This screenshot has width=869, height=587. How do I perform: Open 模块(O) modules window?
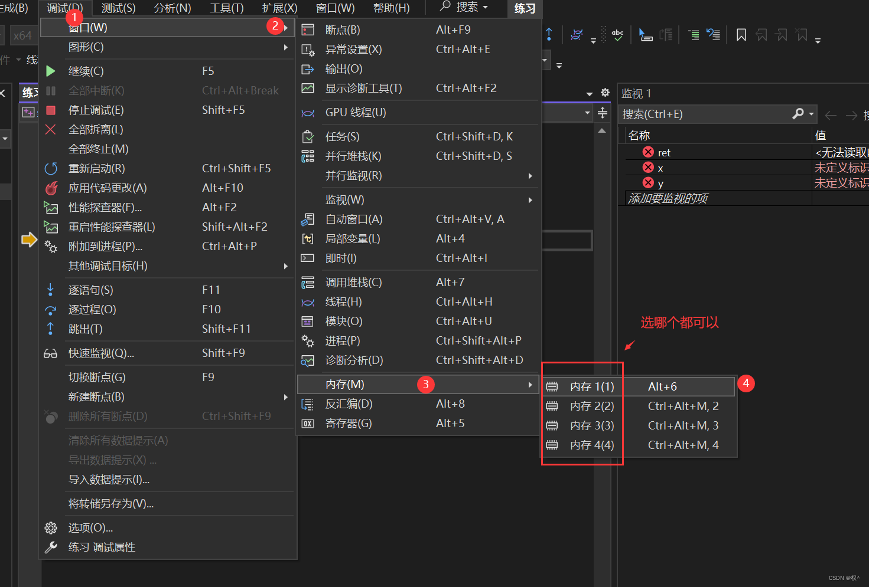(x=419, y=321)
